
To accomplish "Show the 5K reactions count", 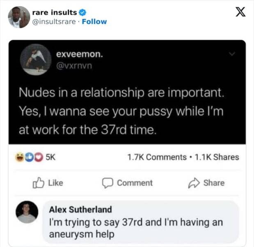I will pos(51,157).
